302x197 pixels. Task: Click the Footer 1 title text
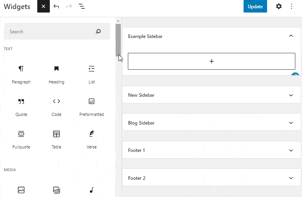coord(136,150)
